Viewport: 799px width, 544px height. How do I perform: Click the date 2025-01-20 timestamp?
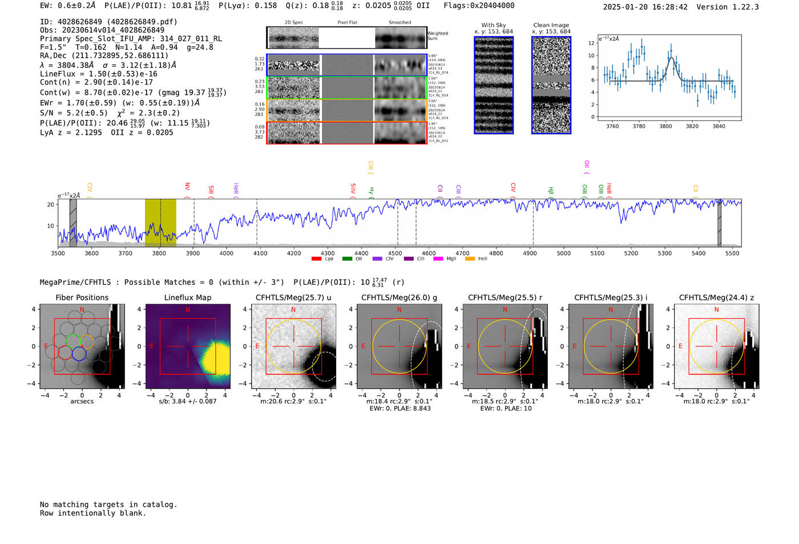[x=645, y=7]
